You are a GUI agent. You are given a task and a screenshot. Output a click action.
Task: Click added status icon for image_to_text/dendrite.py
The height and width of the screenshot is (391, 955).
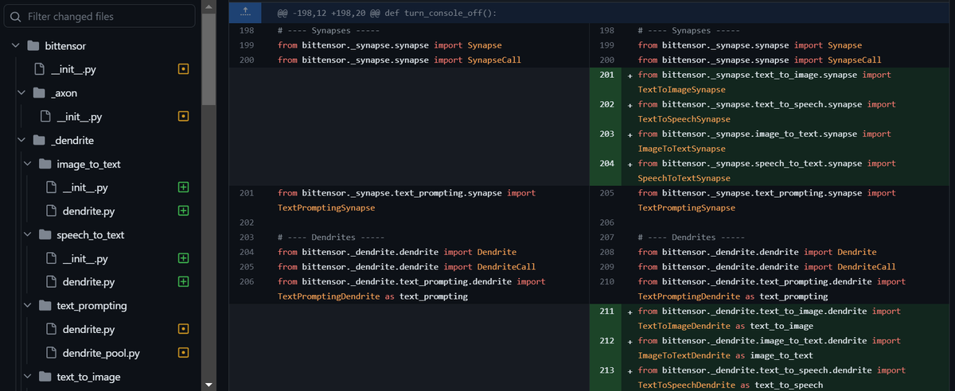184,211
